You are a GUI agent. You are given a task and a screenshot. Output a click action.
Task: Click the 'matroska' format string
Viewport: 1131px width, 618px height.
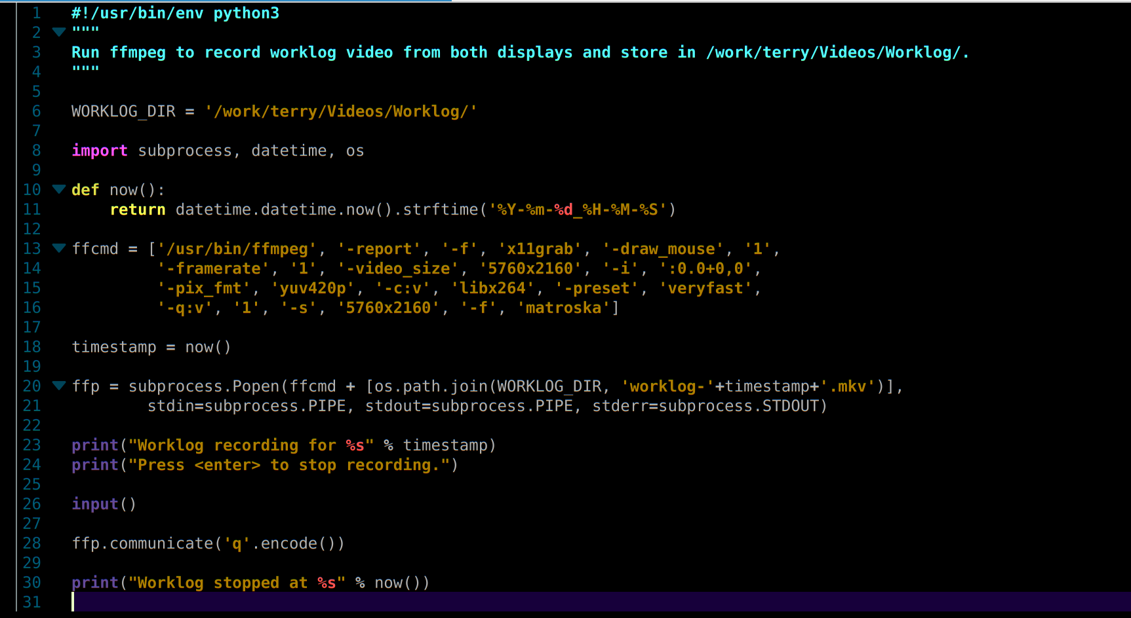(x=564, y=308)
